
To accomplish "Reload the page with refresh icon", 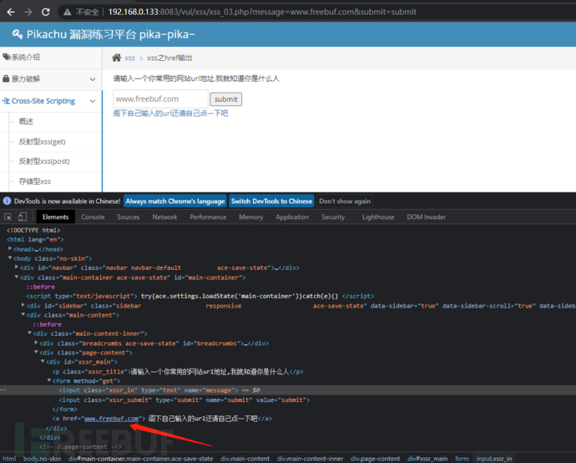I will 46,13.
